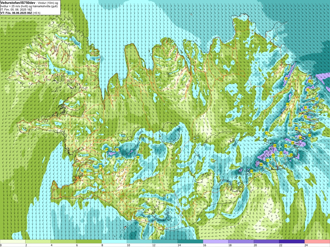The width and height of the screenshot is (330, 247).
Task: Select the 8–10 m/s light cyan legend swatch
Action: [x=114, y=242]
